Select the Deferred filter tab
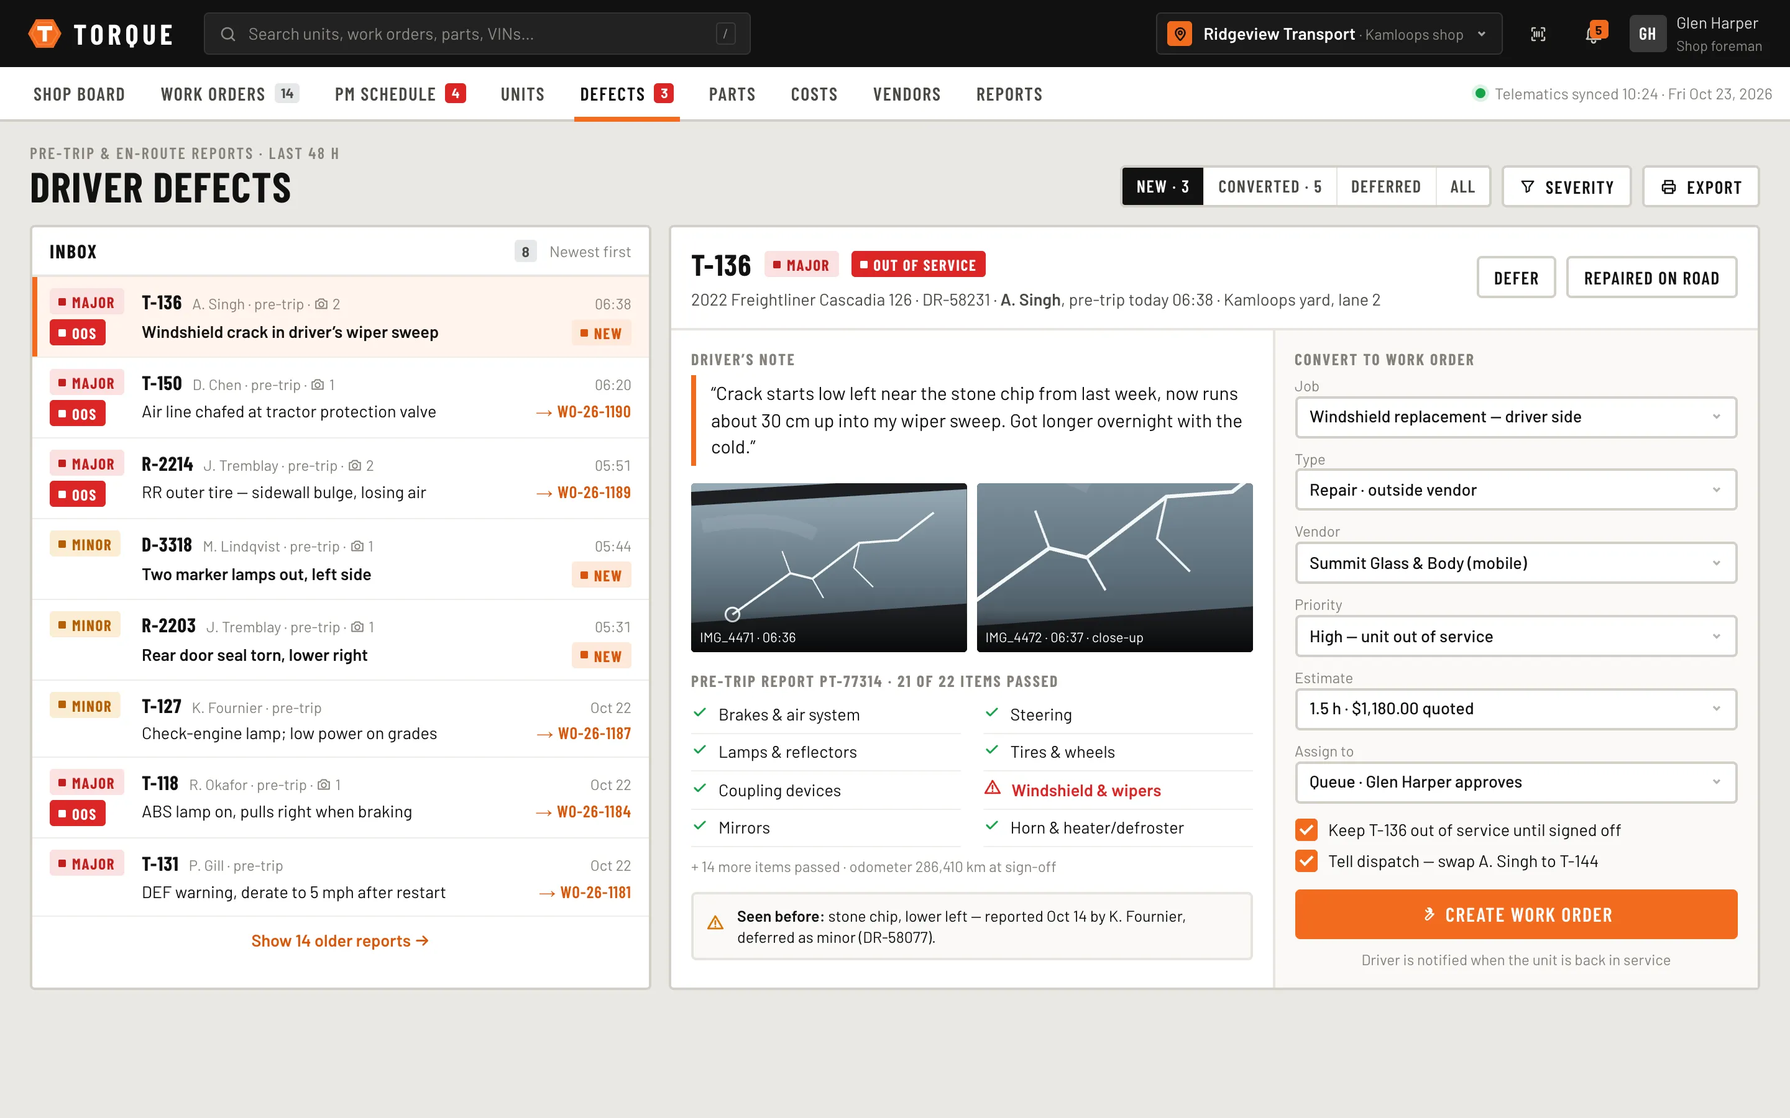 (x=1385, y=187)
